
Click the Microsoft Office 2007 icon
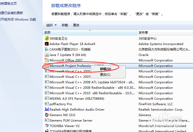(47, 60)
